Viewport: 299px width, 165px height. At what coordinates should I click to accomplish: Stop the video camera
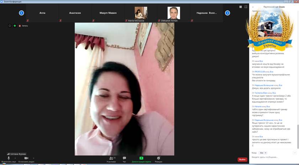[26, 159]
